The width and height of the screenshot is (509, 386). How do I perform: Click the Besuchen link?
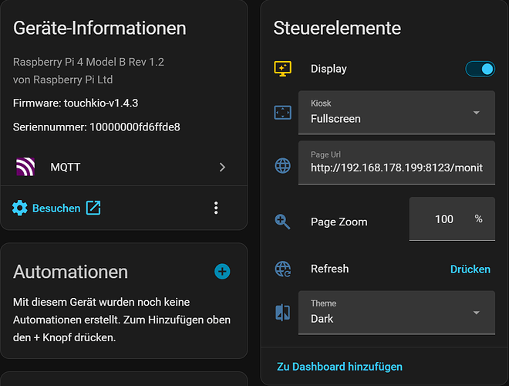point(56,208)
